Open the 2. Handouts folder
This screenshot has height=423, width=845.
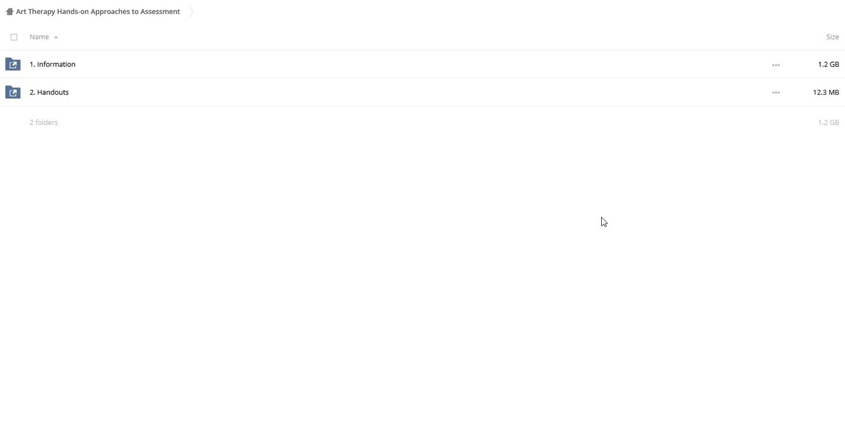[x=49, y=92]
